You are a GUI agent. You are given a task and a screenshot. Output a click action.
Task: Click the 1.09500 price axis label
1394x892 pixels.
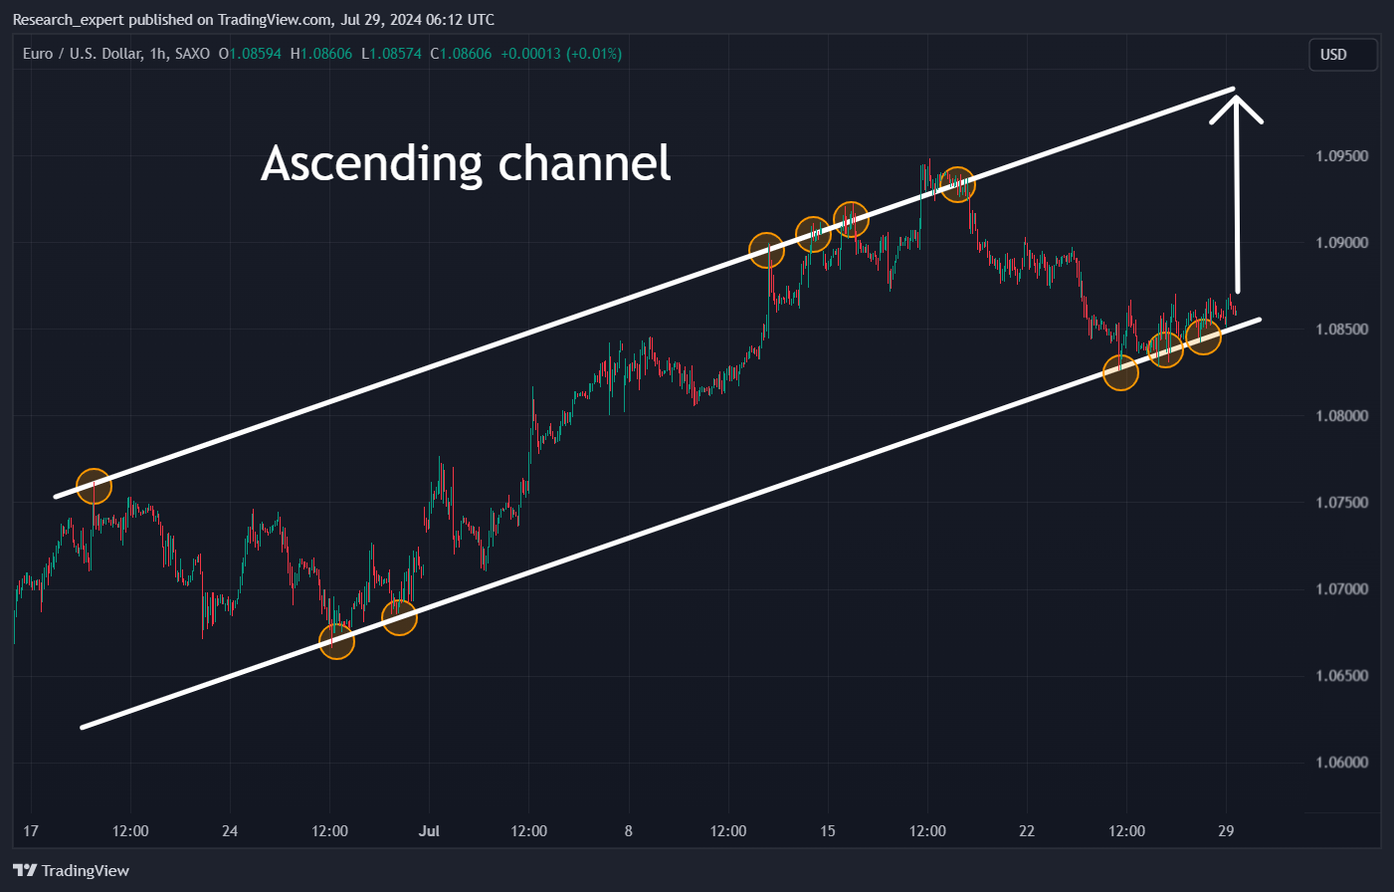1341,156
